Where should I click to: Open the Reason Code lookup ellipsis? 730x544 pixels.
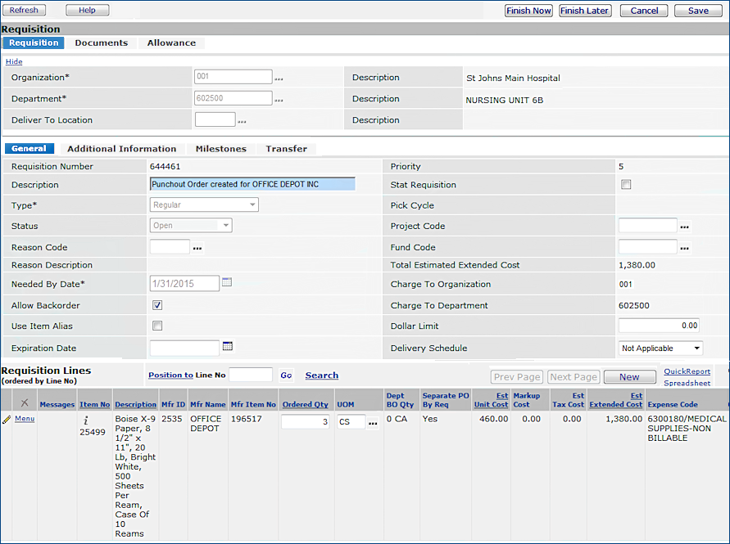tap(197, 247)
